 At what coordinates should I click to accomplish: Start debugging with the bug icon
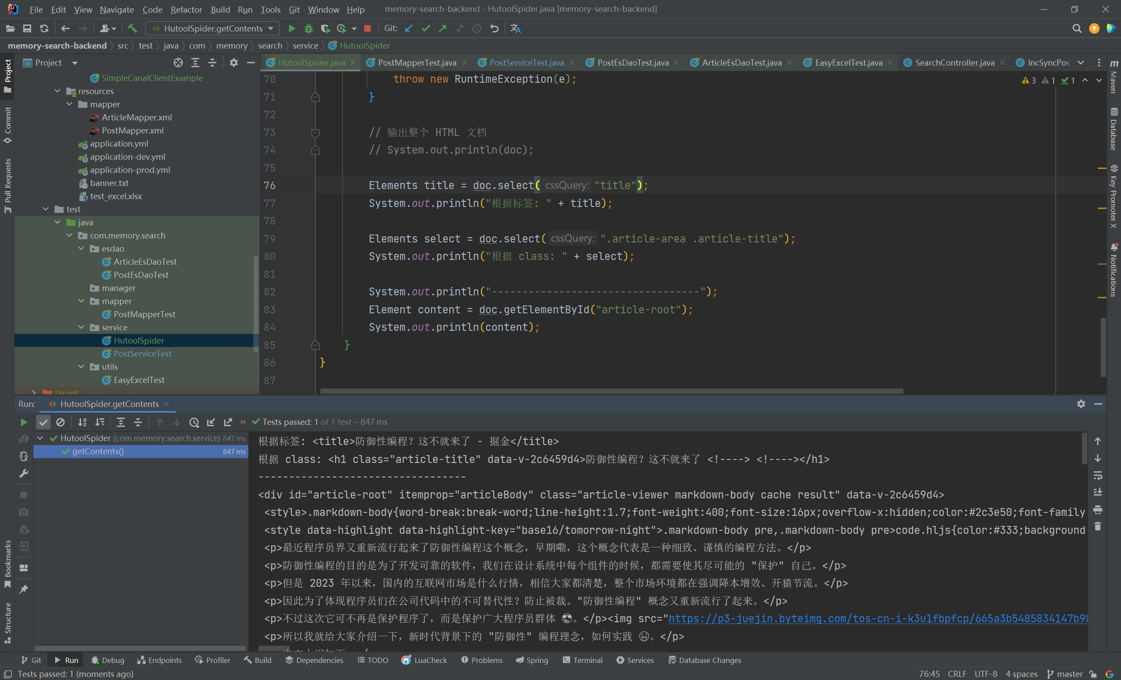click(x=308, y=28)
